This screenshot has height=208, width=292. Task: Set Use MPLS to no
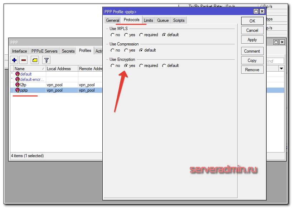coord(112,35)
